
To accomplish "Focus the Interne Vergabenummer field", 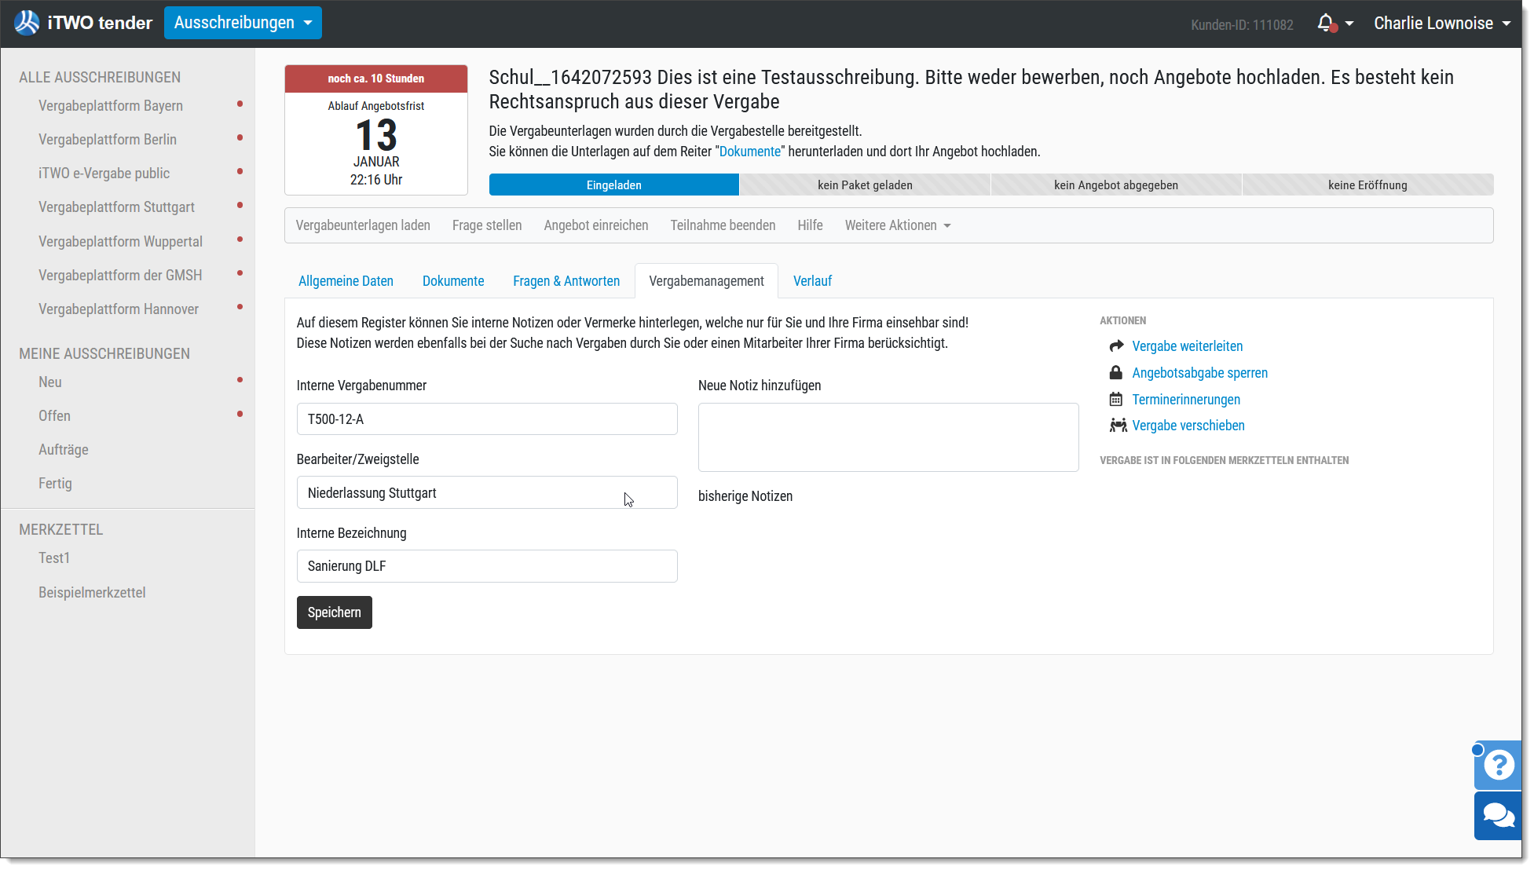I will pos(487,419).
